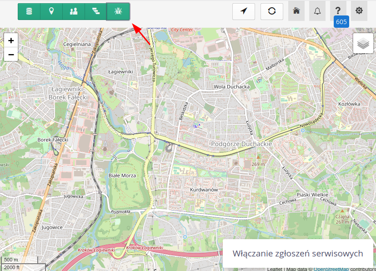The image size is (376, 271).
Task: Toggle the bug service reports button
Action: [118, 11]
